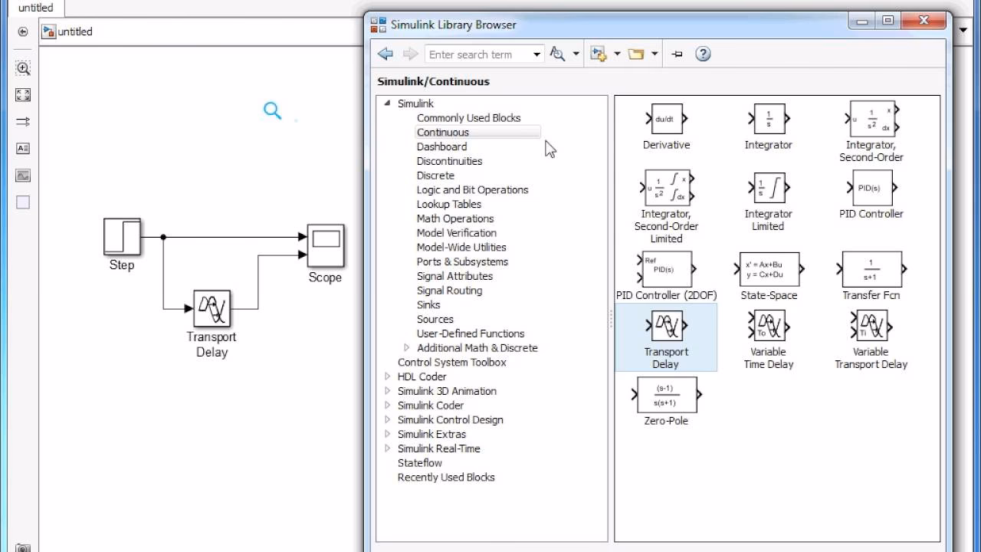Select the Zoom tool in the model editor sidebar
The height and width of the screenshot is (552, 981).
click(22, 68)
